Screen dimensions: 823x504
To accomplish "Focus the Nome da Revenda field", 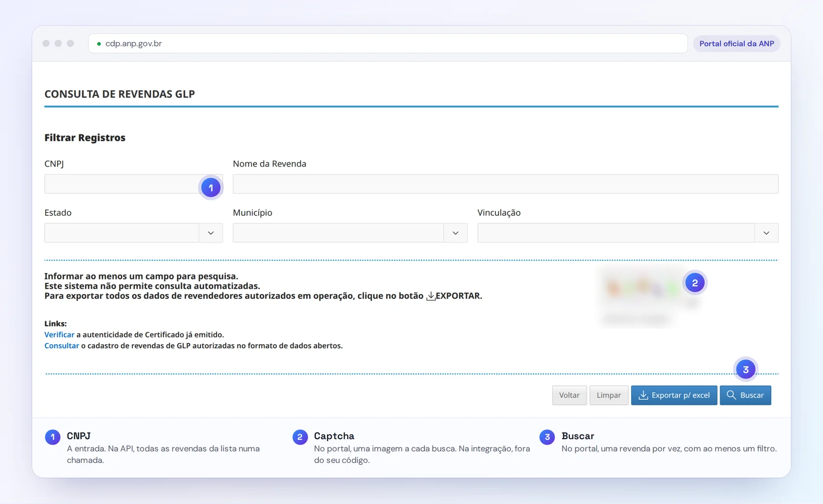I will pos(505,184).
